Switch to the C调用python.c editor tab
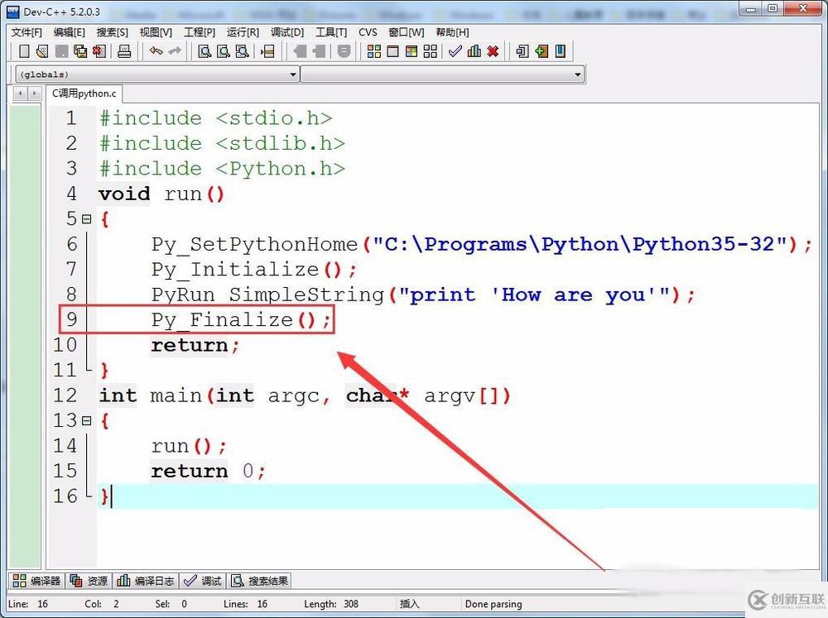This screenshot has height=618, width=828. point(83,93)
